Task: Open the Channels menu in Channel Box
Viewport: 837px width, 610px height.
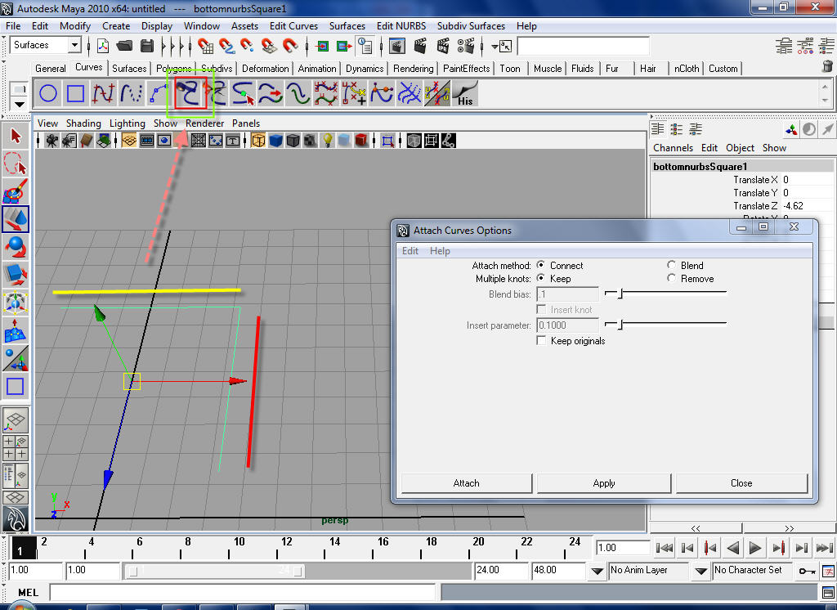Action: (x=673, y=148)
